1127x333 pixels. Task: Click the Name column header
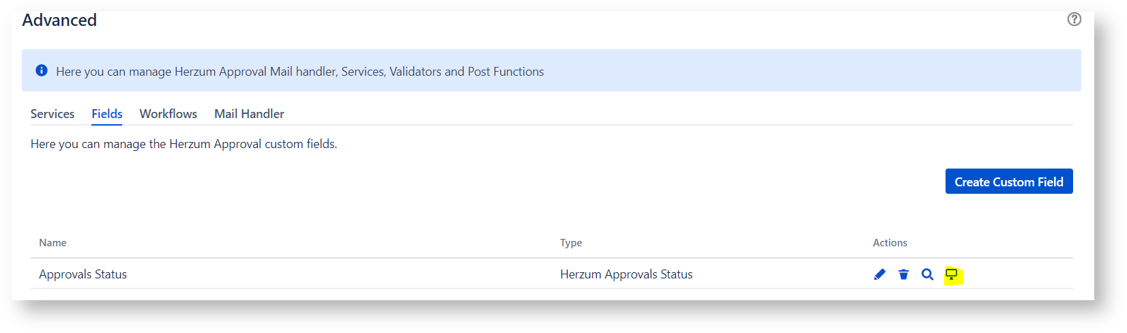53,243
